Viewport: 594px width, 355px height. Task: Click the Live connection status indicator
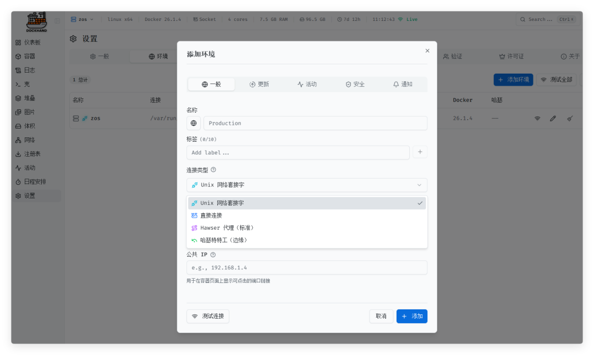[408, 19]
